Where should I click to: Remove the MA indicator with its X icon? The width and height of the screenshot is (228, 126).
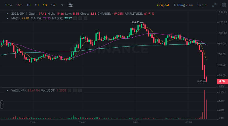[x=85, y=18]
